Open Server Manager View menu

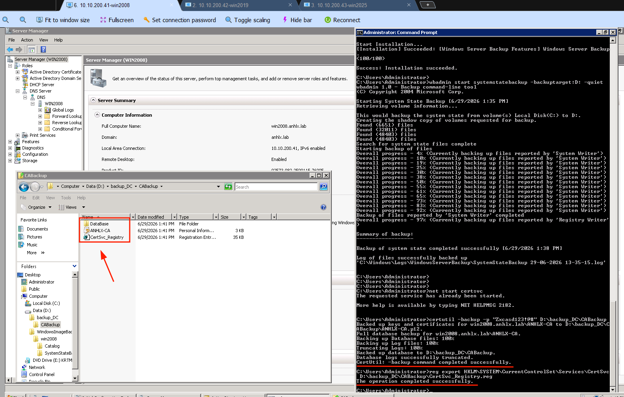(x=43, y=40)
